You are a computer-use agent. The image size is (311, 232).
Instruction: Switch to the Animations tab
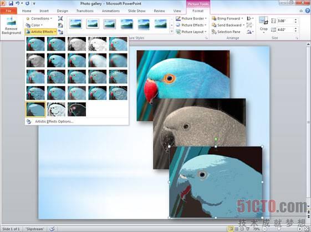click(111, 11)
